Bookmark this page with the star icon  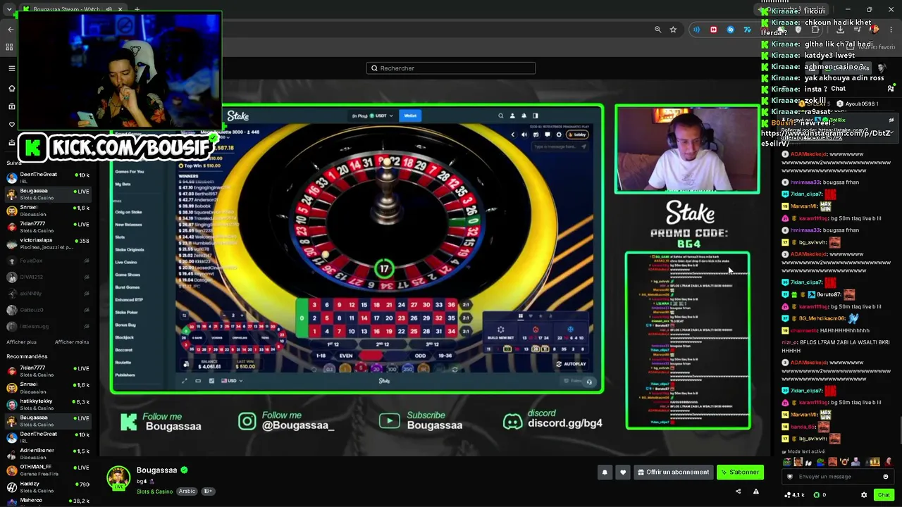[673, 30]
